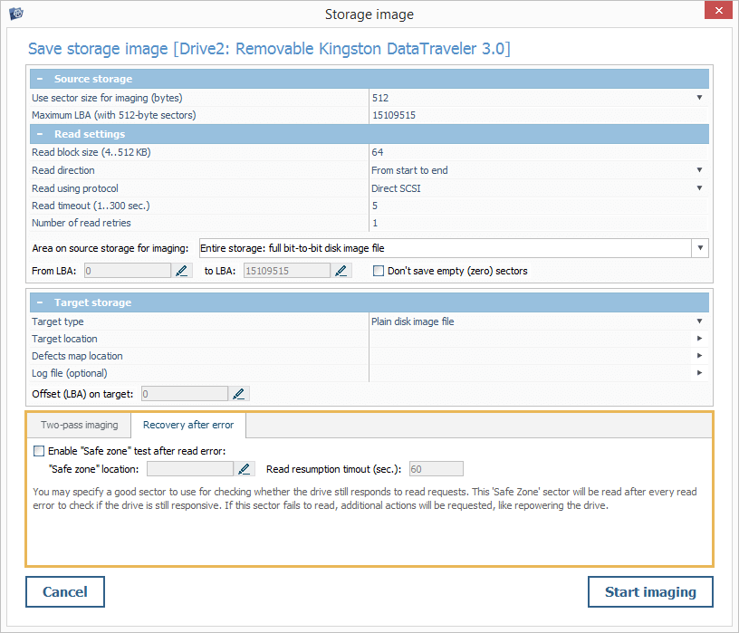Enable Safe zone test after read error
739x633 pixels.
pos(38,450)
